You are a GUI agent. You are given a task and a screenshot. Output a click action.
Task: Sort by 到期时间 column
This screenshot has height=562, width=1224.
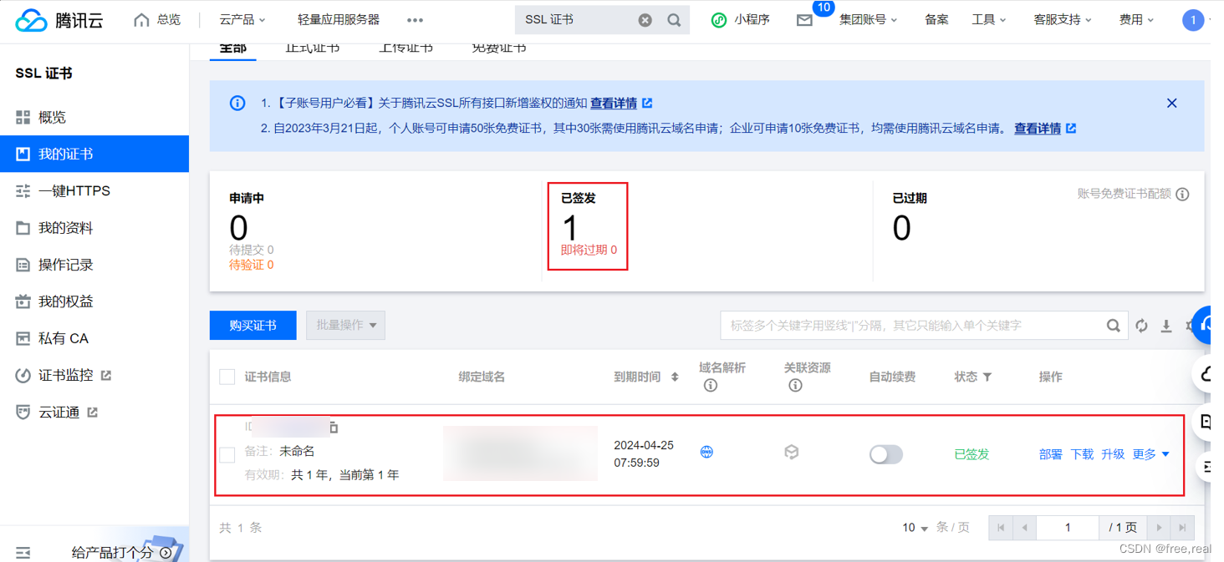[x=675, y=377]
